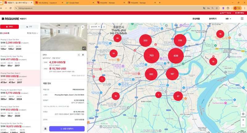Image resolution: width=247 pixels, height=133 pixels.
Task: Open the 문의하기 link
Action: [213, 19]
